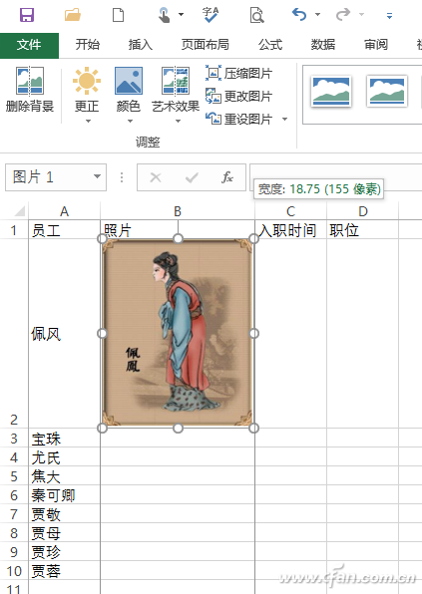Click cell containing 佩风
This screenshot has height=594, width=422.
65,334
